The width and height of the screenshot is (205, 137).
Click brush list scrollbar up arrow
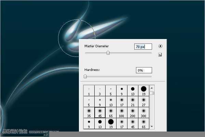[152, 88]
